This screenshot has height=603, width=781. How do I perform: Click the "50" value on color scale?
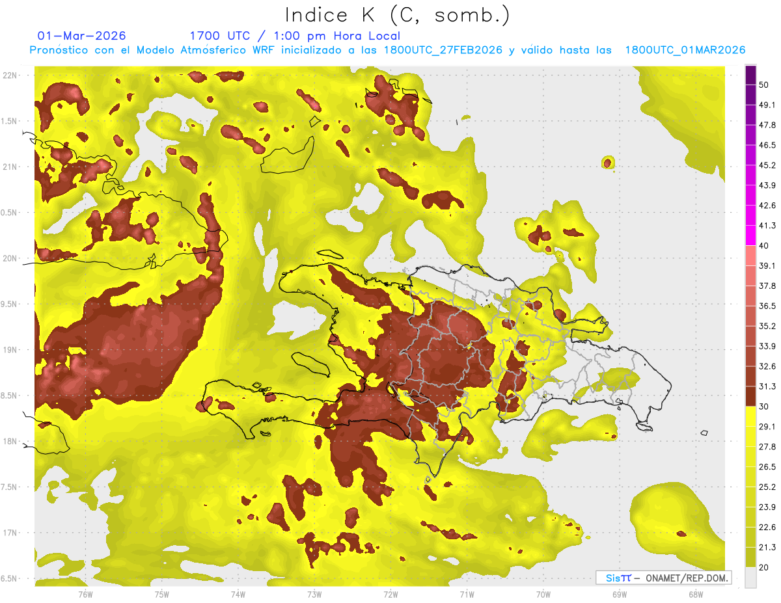(765, 85)
